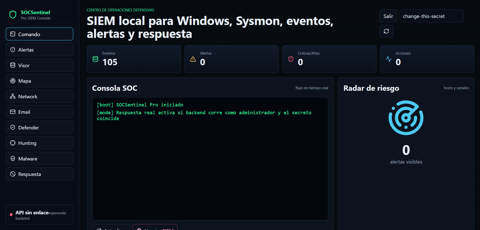
Task: Click the 'hosts y senales' label
Action: (456, 88)
